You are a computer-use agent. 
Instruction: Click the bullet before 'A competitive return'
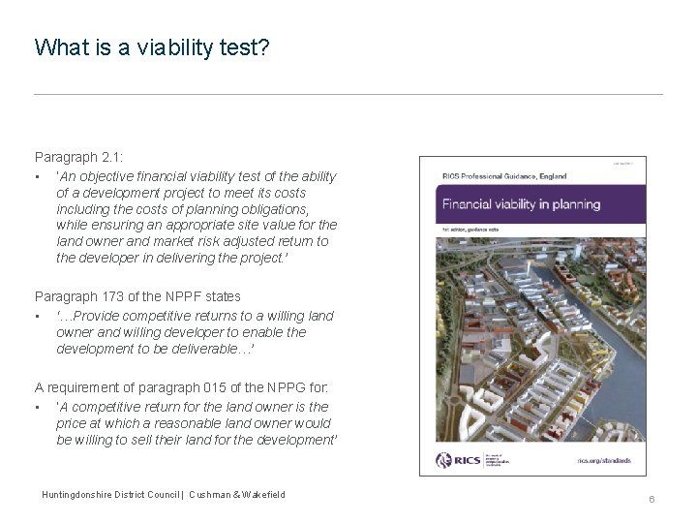36,407
